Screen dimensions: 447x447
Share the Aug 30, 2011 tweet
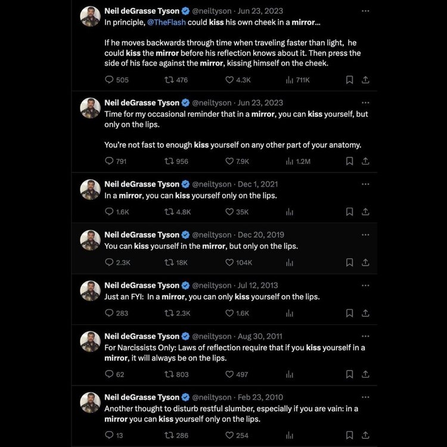pos(366,374)
